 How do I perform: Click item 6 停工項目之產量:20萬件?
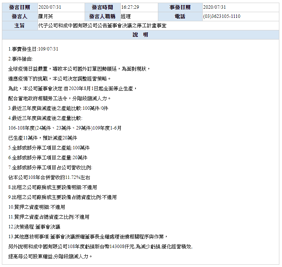point(48,158)
